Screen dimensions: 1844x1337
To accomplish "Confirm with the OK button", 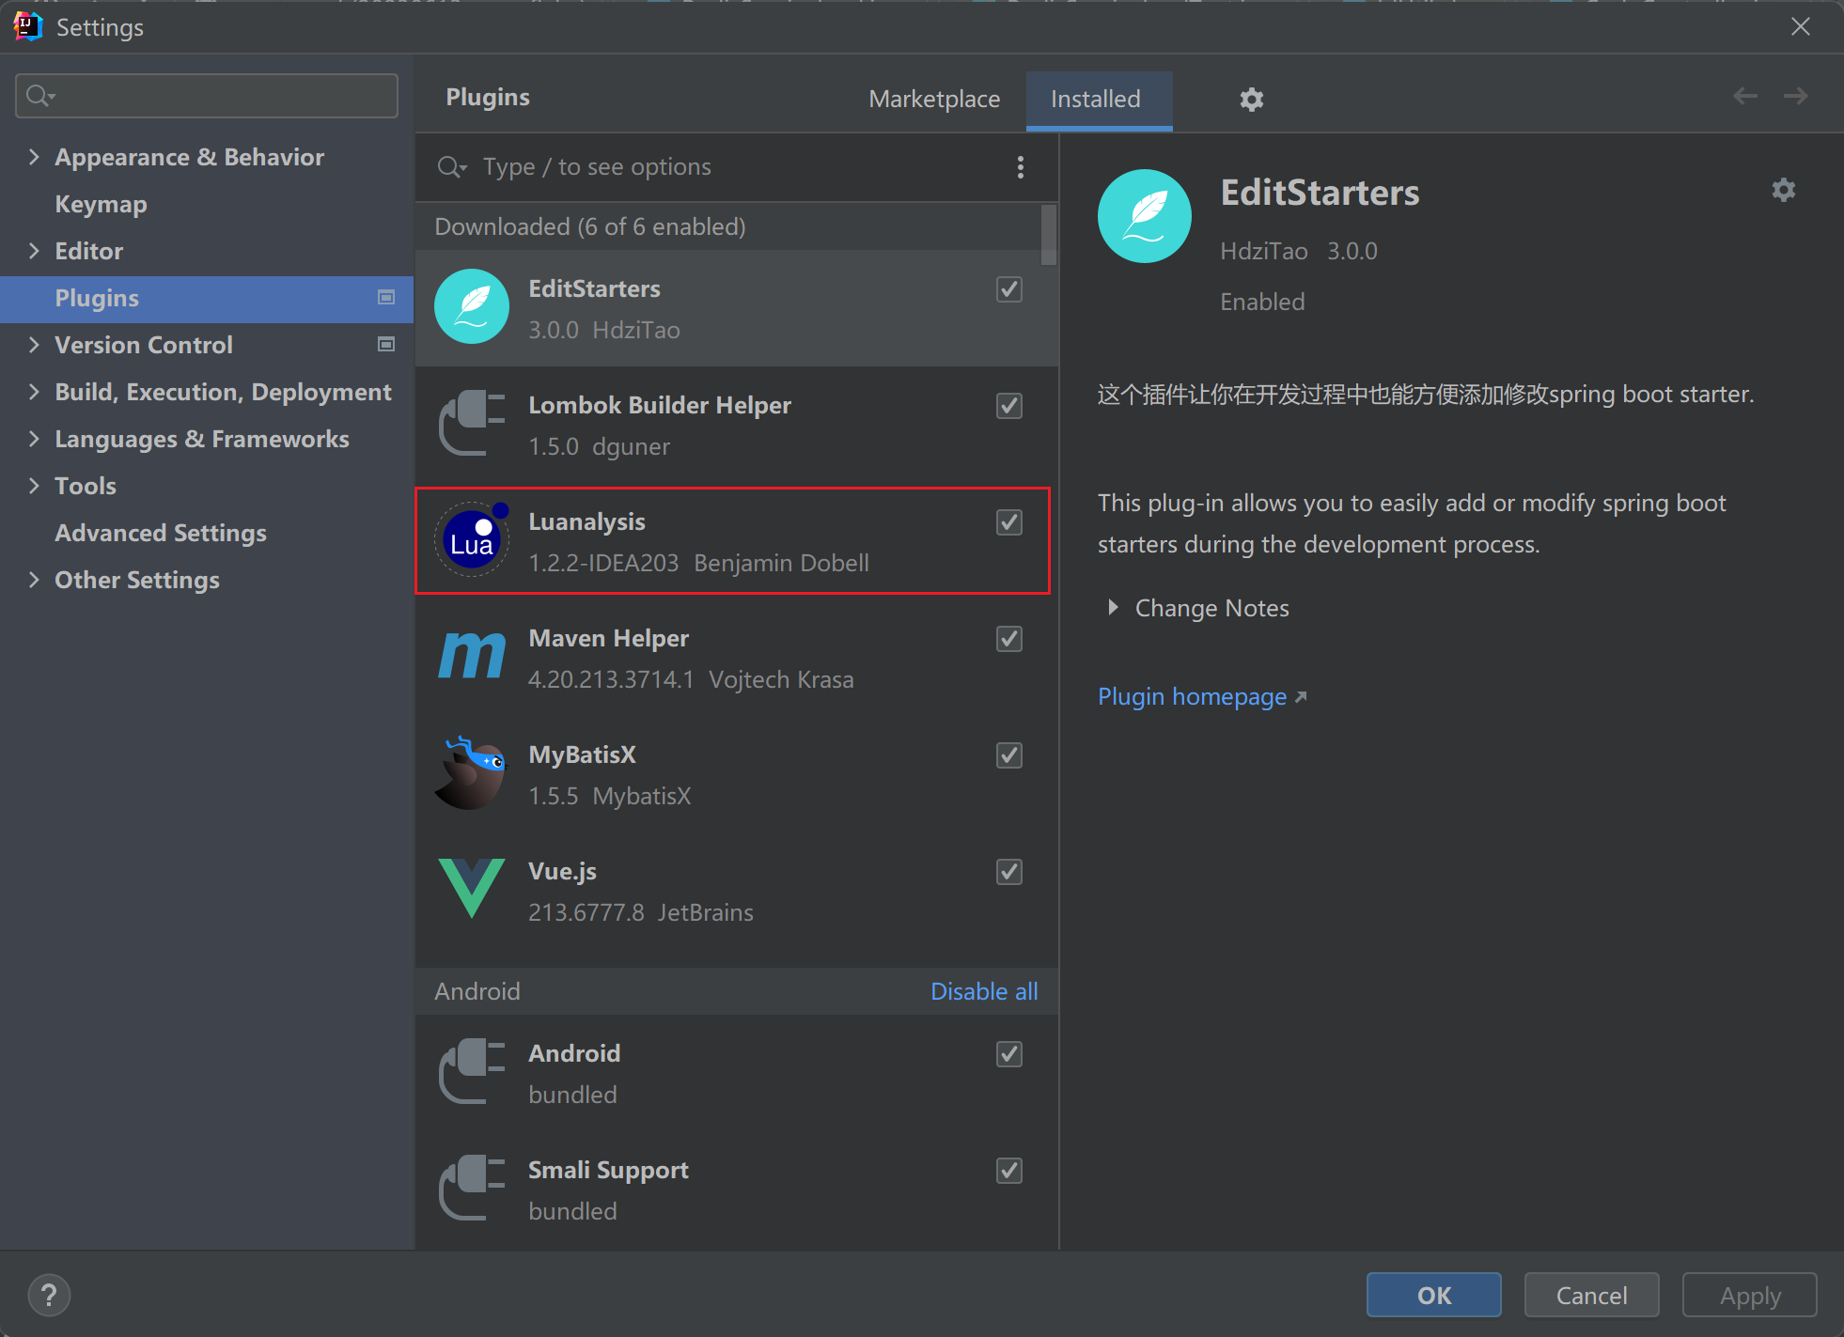I will pos(1433,1295).
